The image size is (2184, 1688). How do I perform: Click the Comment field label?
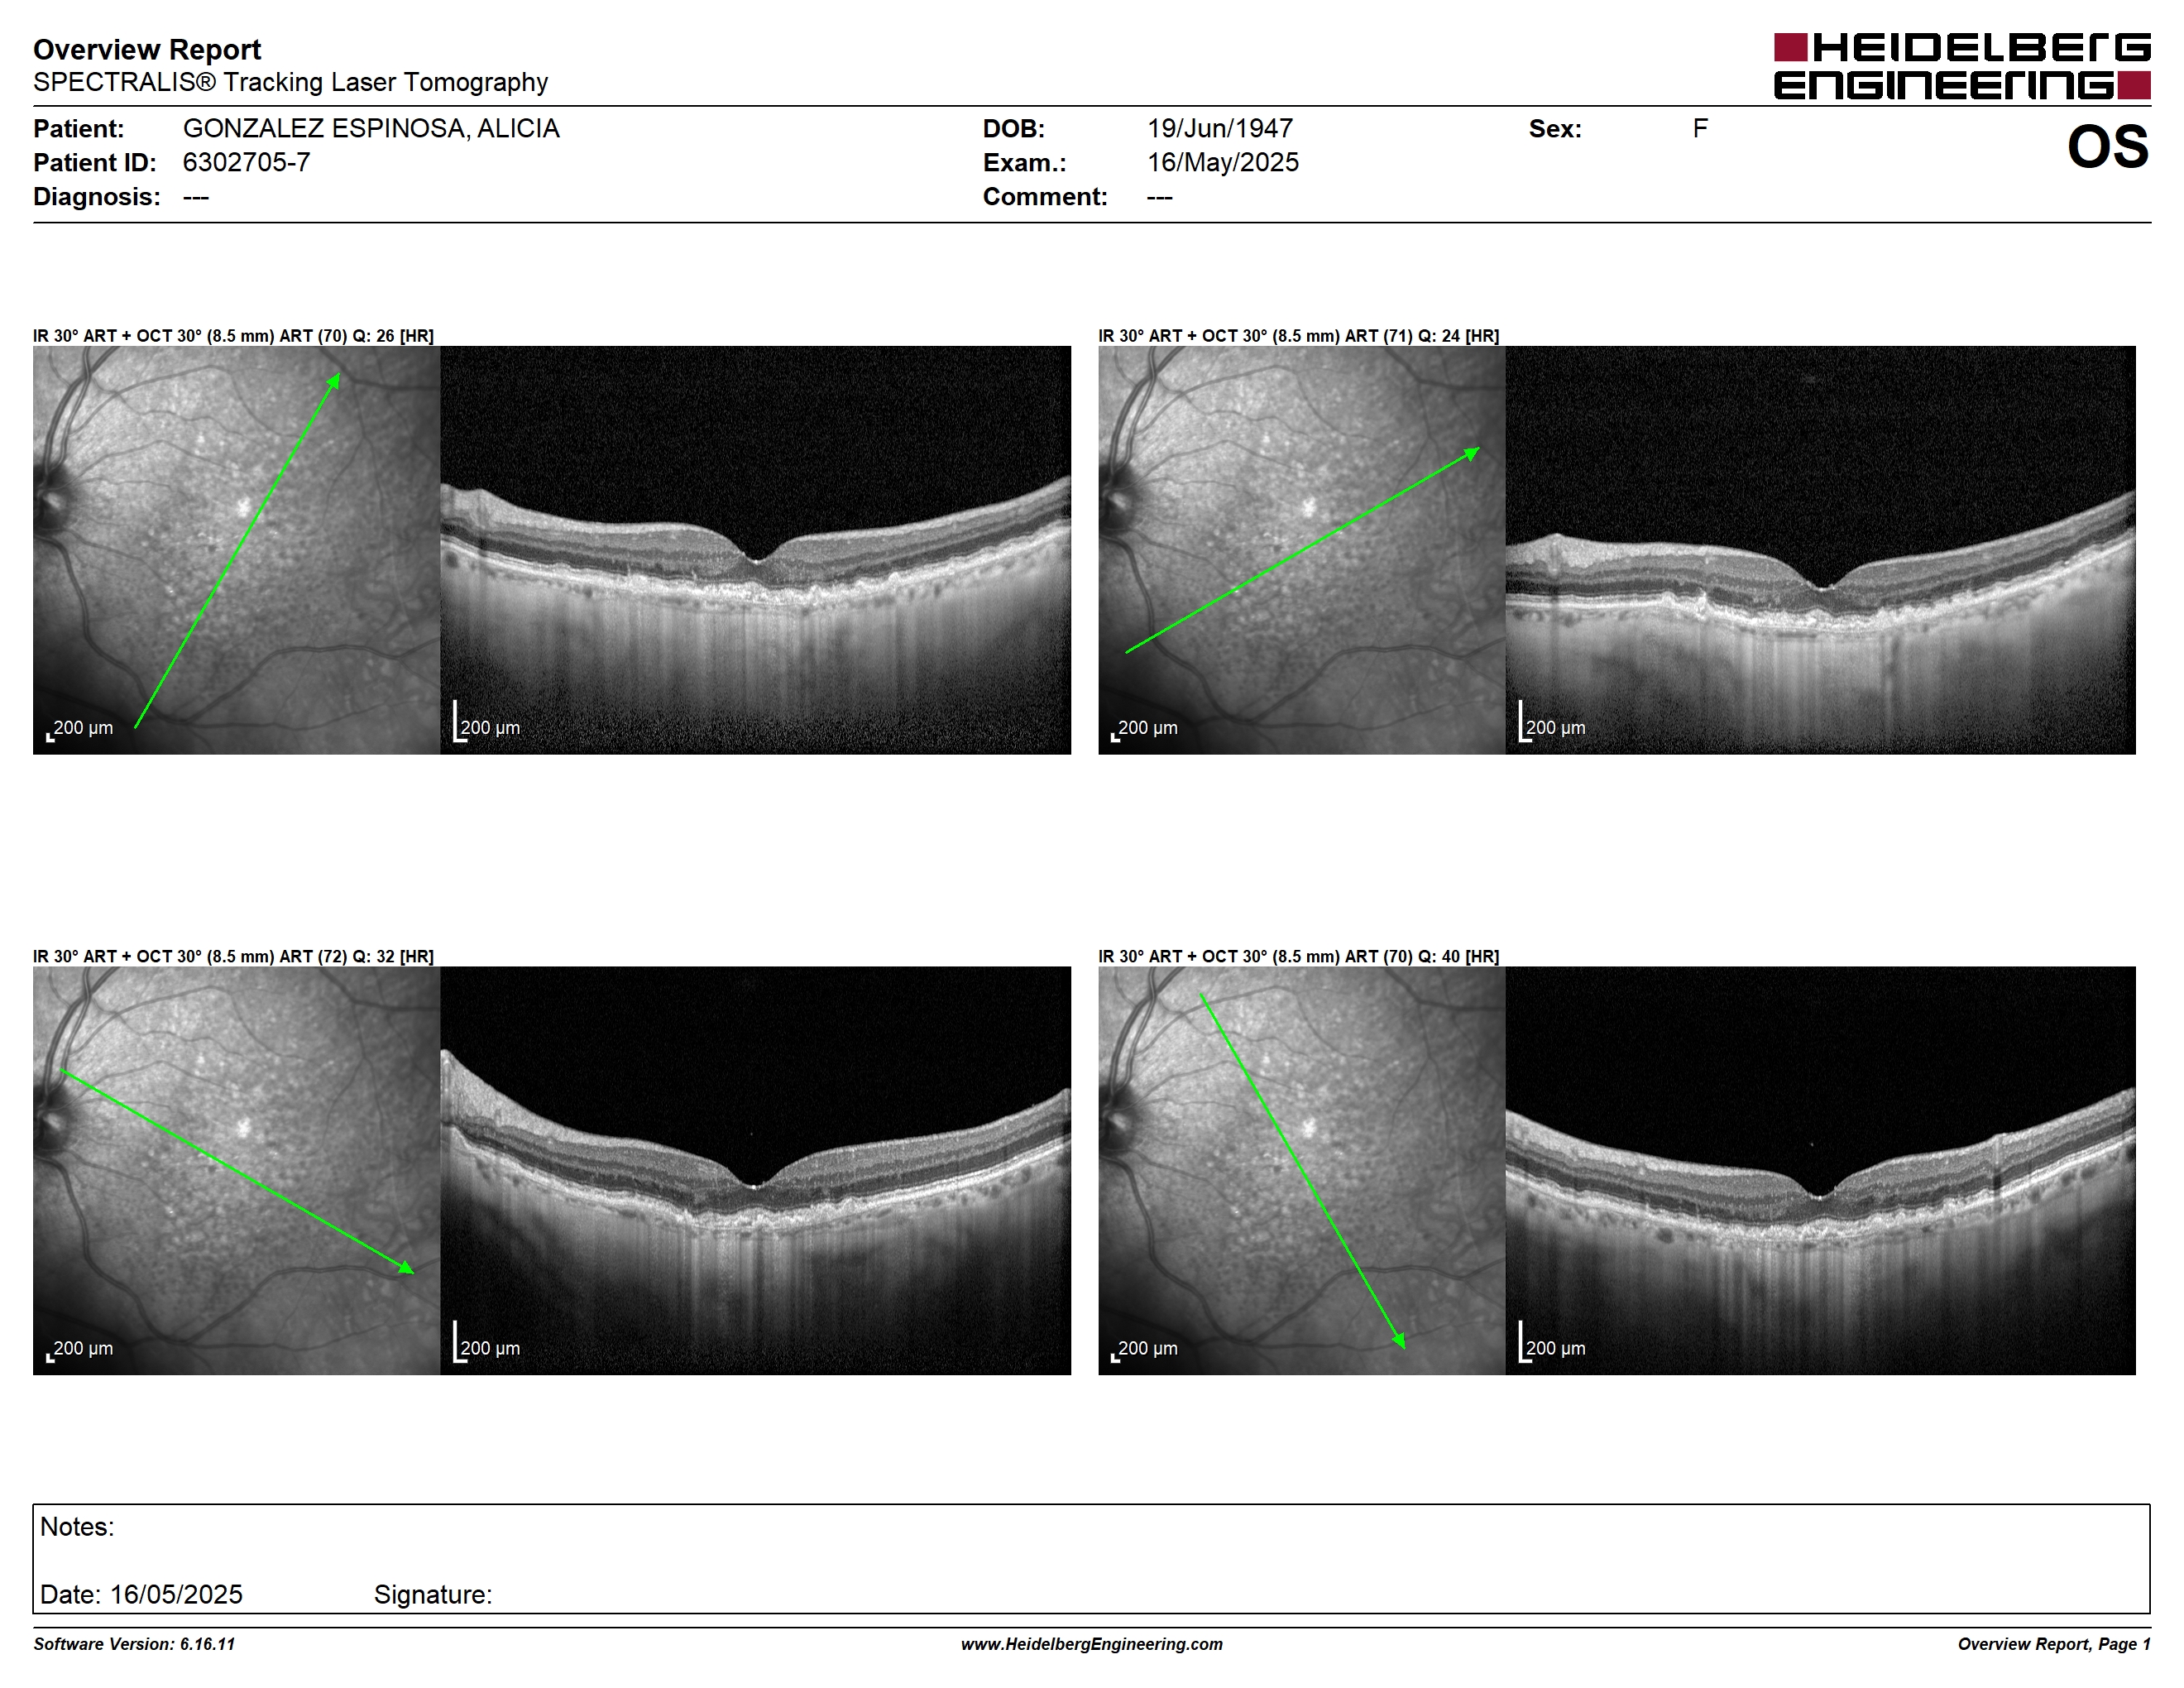(x=1045, y=196)
